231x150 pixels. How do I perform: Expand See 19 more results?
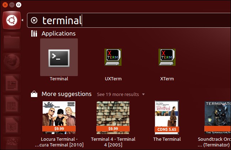118,94
